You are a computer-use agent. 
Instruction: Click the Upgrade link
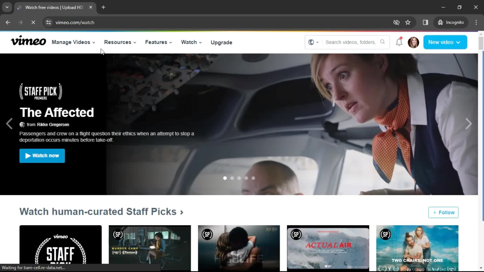[221, 43]
